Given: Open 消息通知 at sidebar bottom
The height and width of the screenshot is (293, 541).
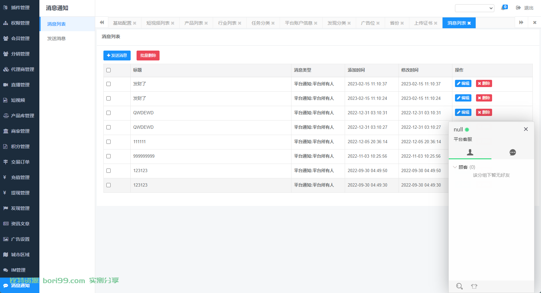Looking at the screenshot, I should click(x=20, y=285).
